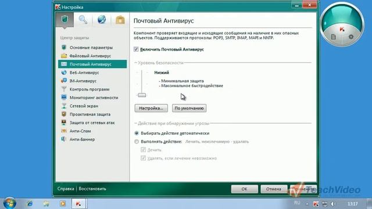Image resolution: width=372 pixels, height=209 pixels.
Task: Click the Файловый Антивирус folder icon
Action: [x=64, y=56]
